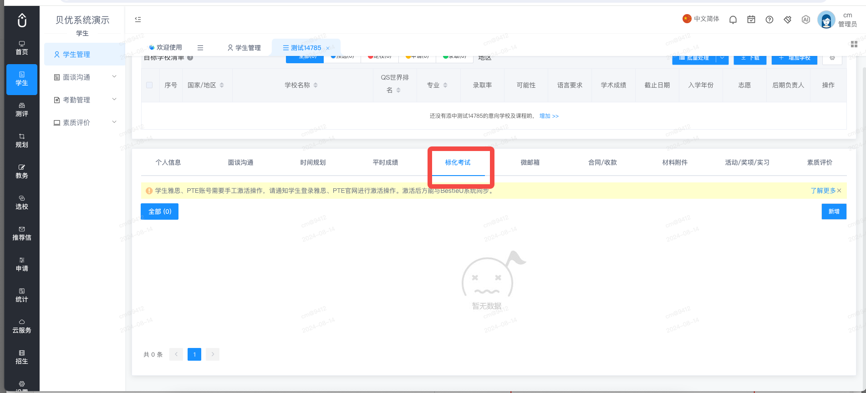Click the help question mark icon
866x393 pixels.
pos(769,20)
